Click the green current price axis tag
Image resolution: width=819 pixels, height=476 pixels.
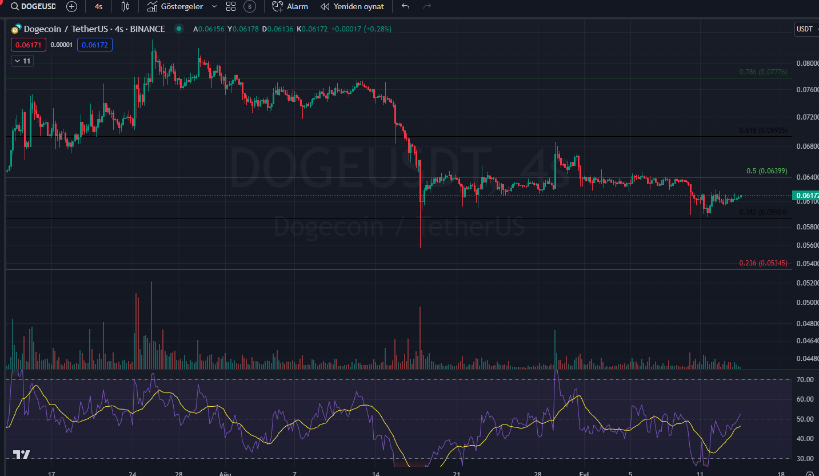[x=806, y=196]
